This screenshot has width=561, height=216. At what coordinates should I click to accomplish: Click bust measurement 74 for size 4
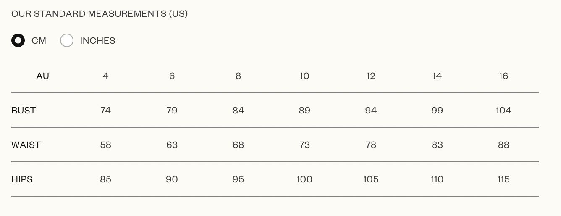point(105,111)
